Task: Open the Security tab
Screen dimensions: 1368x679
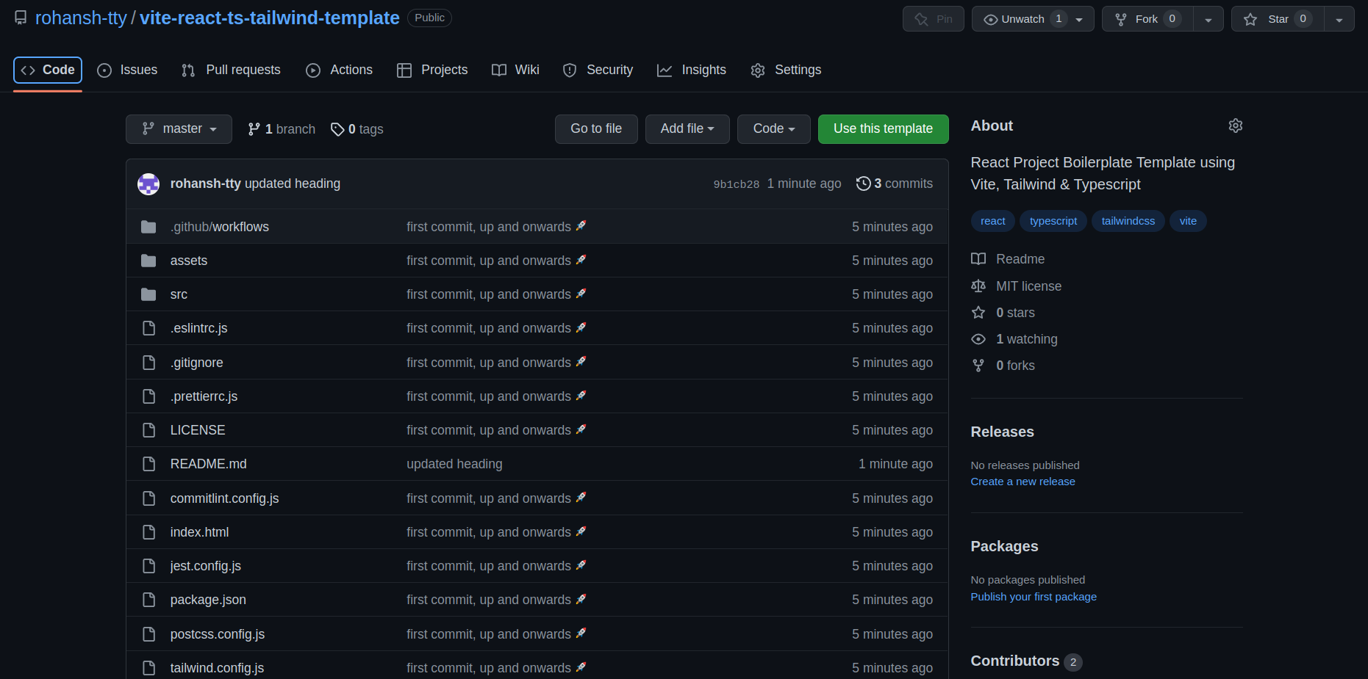Action: [598, 70]
